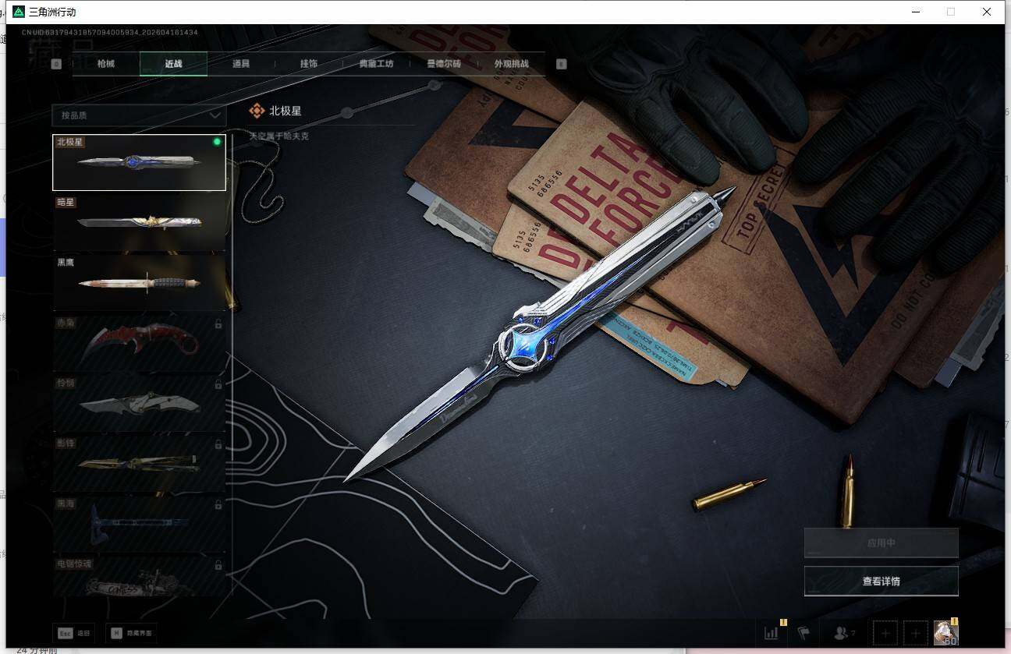Screen dimensions: 1011x654
Task: Open the 外观挑战 tab
Action: (511, 64)
